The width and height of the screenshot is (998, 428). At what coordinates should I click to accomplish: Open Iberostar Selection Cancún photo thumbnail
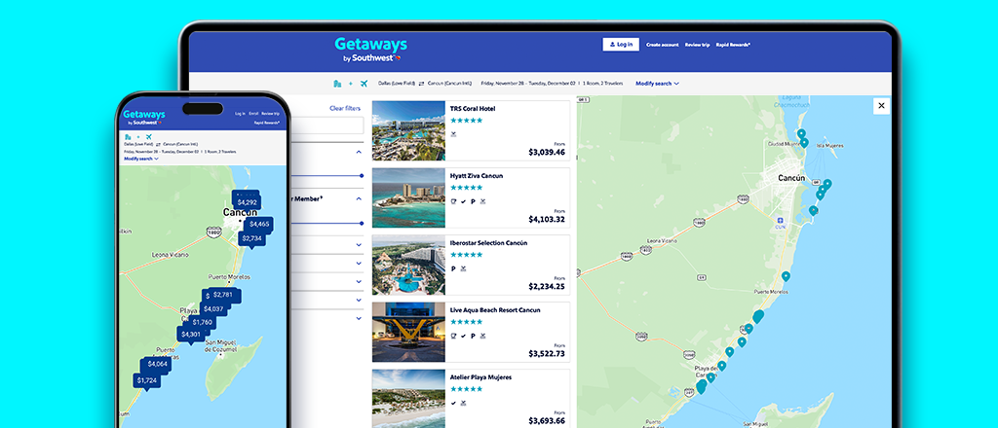408,266
